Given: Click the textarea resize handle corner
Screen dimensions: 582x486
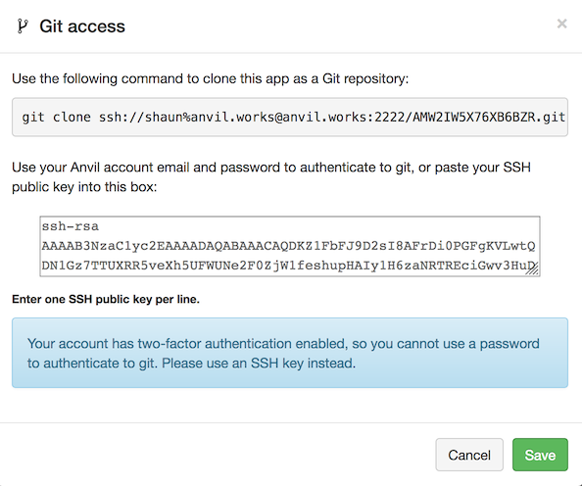Looking at the screenshot, I should pyautogui.click(x=533, y=269).
